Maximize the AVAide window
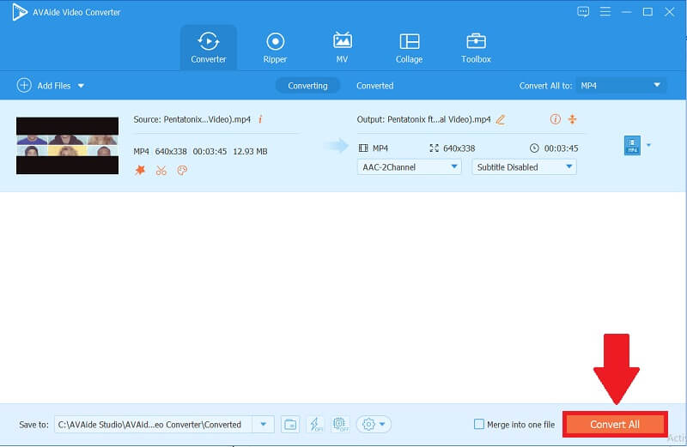This screenshot has width=687, height=447. click(x=647, y=12)
